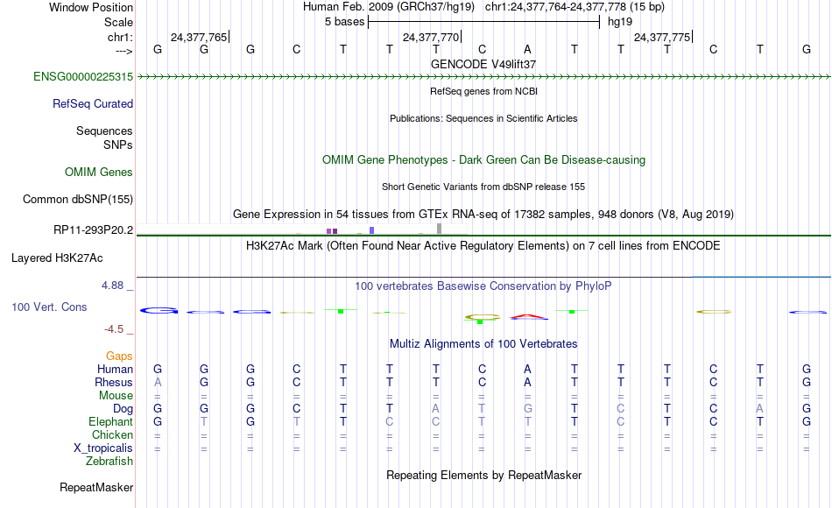Click the 24,377,775 ruler coordinate
This screenshot has height=508, width=832.
point(662,37)
